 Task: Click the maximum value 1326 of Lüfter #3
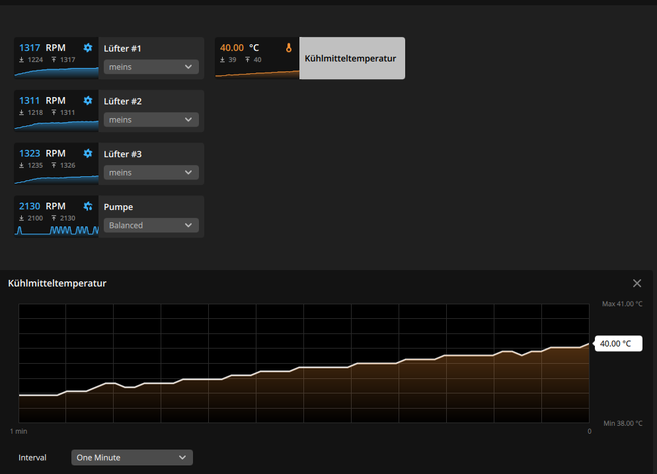click(x=67, y=165)
